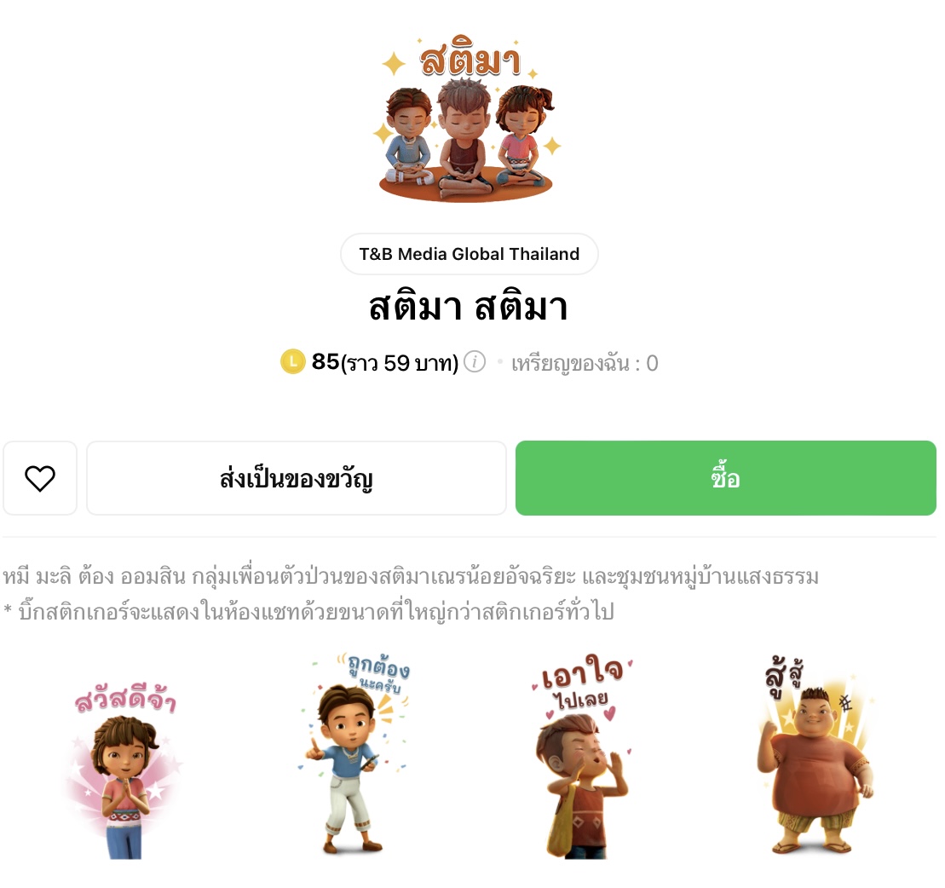Click the gold LINE coin icon

[x=293, y=361]
